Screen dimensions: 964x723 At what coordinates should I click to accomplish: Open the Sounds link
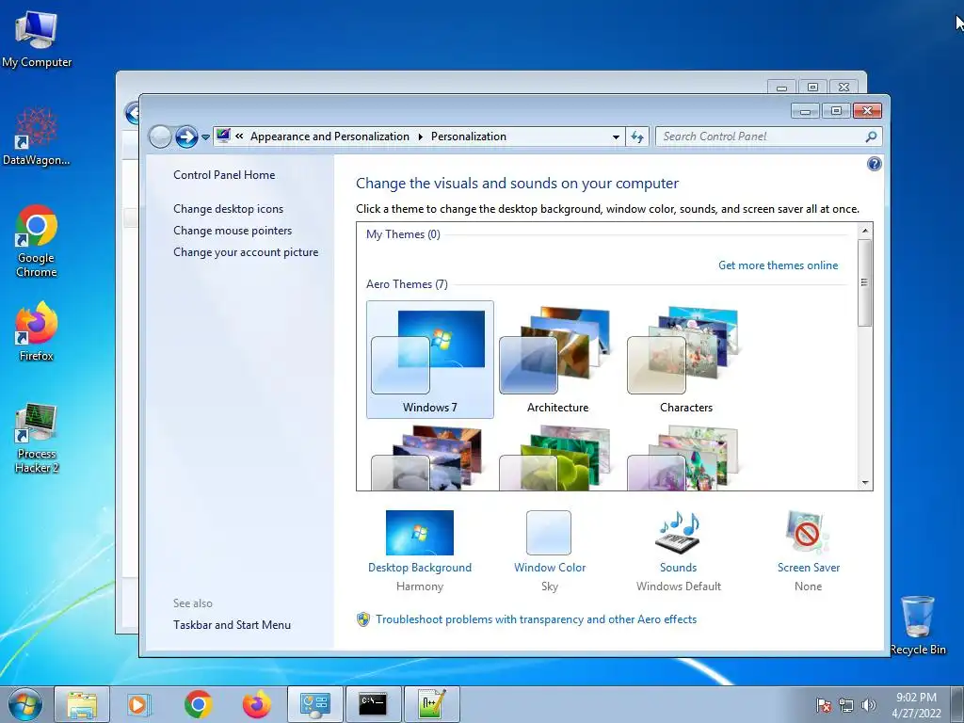tap(678, 568)
